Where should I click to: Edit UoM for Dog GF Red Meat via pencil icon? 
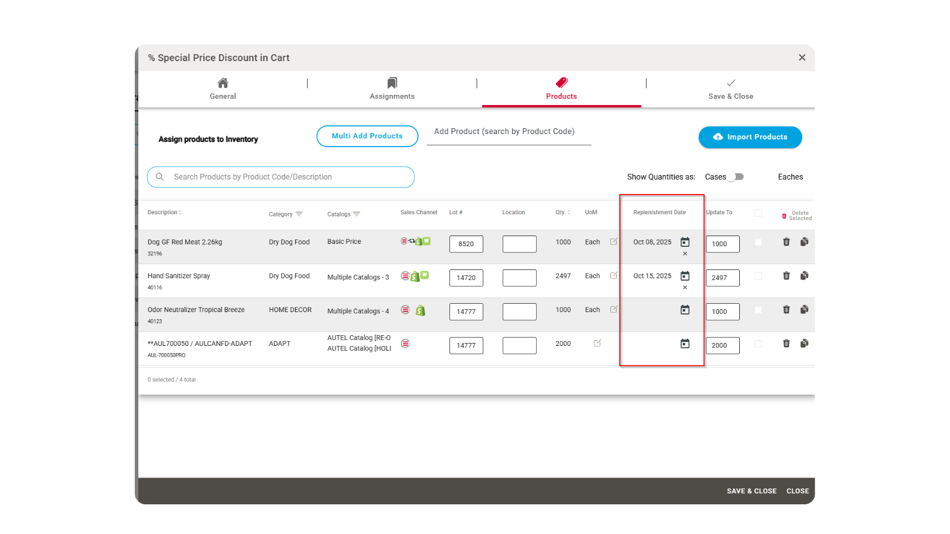click(x=612, y=241)
